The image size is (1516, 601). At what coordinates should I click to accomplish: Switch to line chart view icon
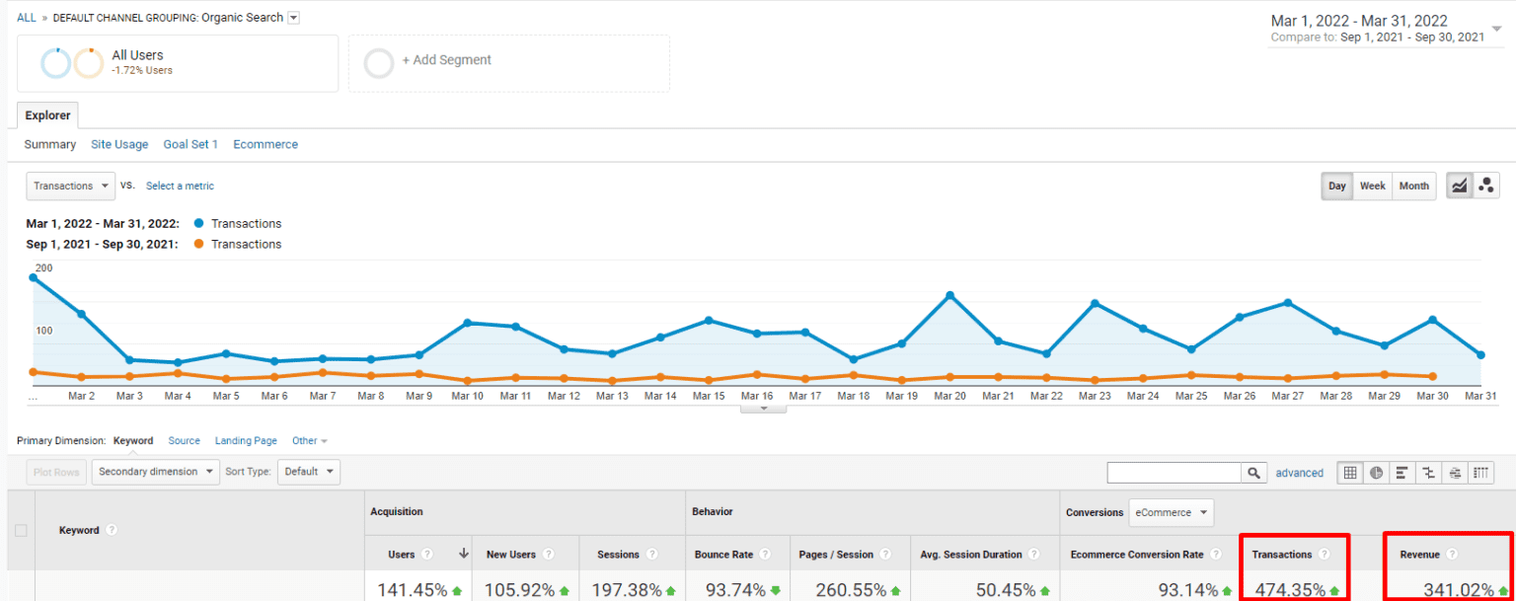(1460, 186)
